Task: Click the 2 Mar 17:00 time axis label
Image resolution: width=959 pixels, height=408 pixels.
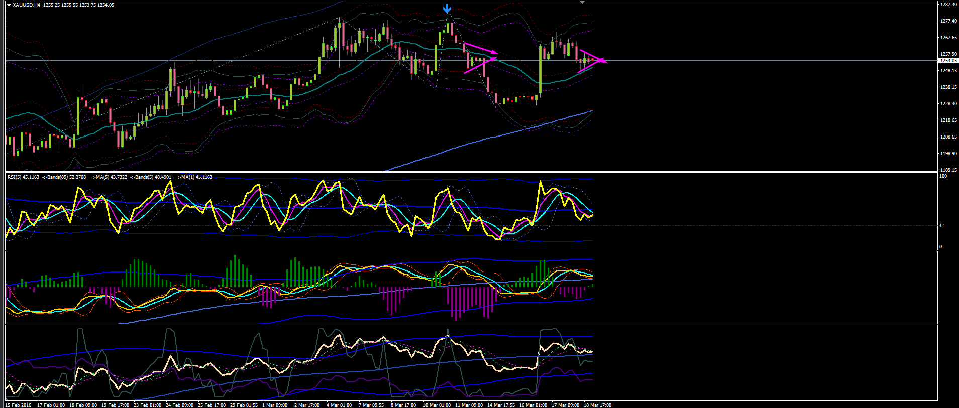Action: (307, 405)
